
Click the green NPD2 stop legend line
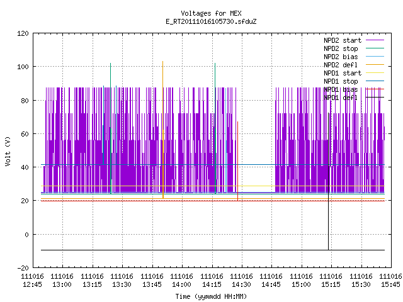pos(375,48)
